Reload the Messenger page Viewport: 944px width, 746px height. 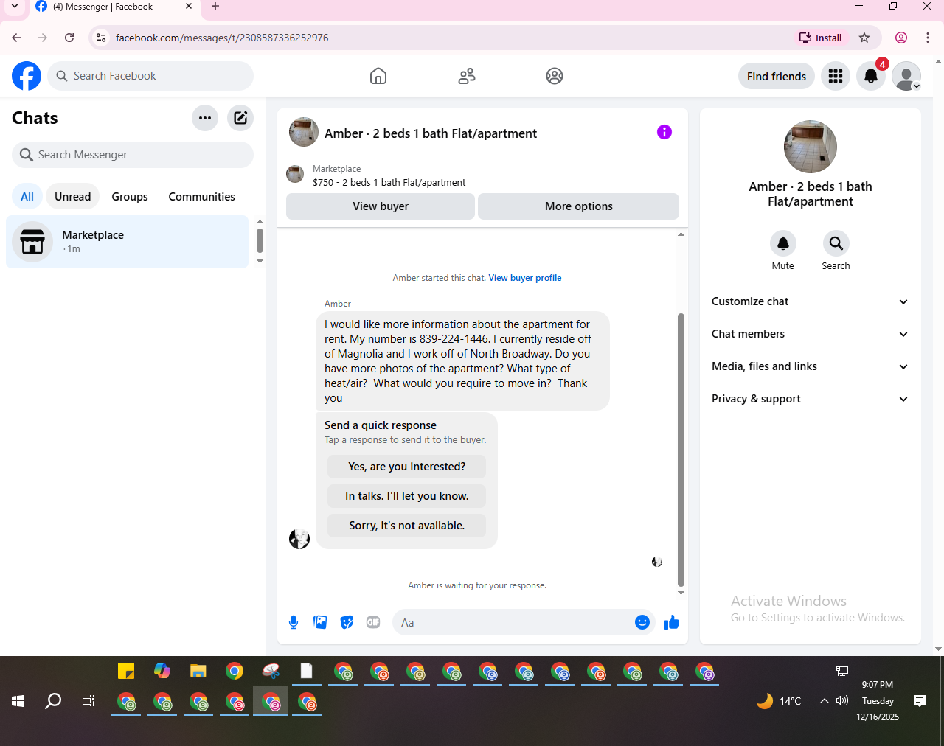[69, 38]
